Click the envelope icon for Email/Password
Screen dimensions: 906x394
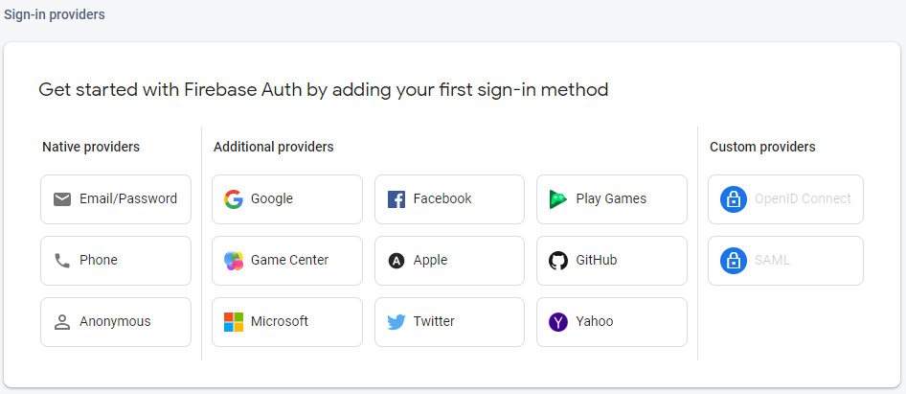coord(62,199)
